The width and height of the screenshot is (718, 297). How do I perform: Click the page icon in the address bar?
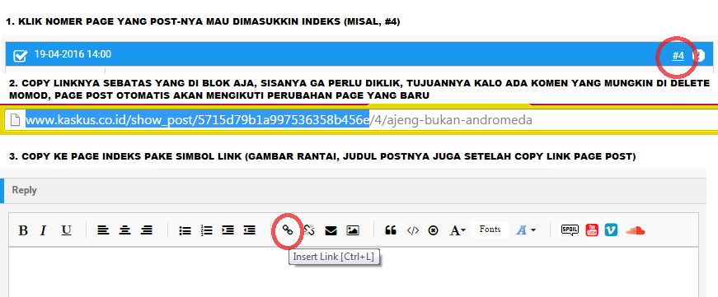pos(16,120)
